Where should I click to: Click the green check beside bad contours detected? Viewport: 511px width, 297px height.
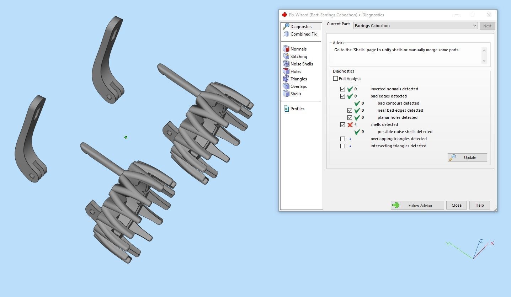pos(357,103)
